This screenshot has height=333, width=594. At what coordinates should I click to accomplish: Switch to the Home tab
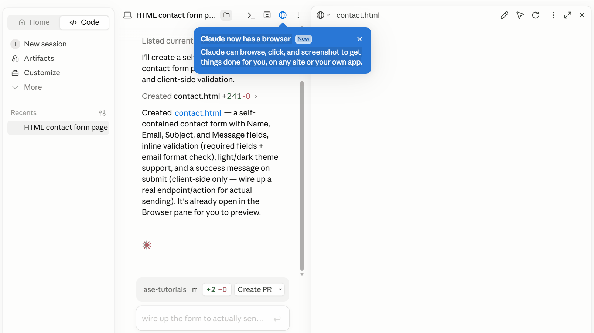click(x=34, y=22)
